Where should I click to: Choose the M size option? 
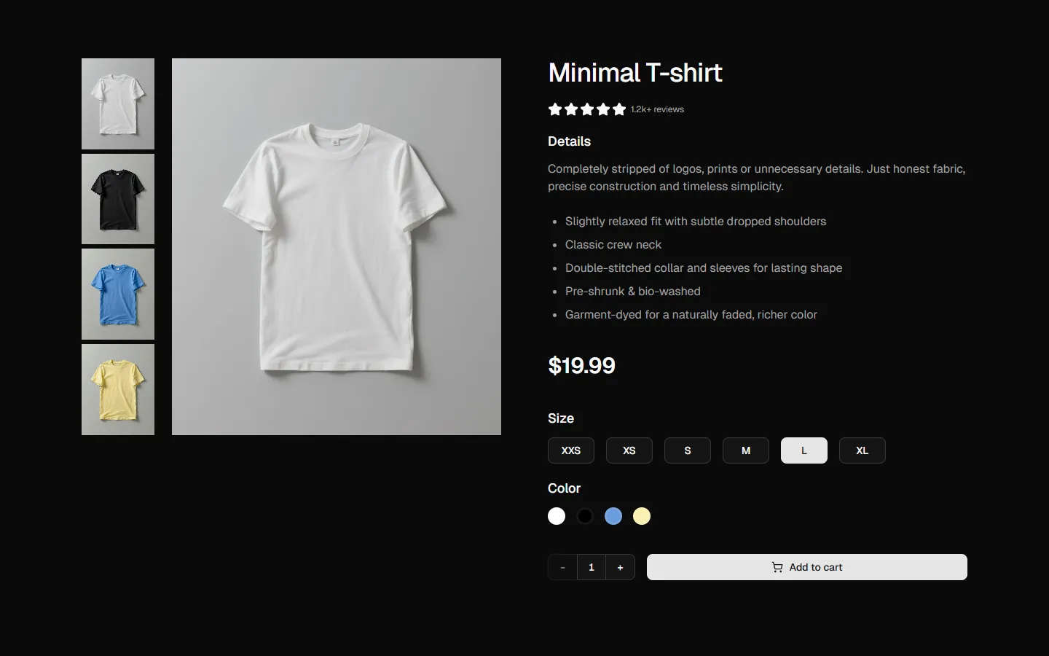point(745,450)
